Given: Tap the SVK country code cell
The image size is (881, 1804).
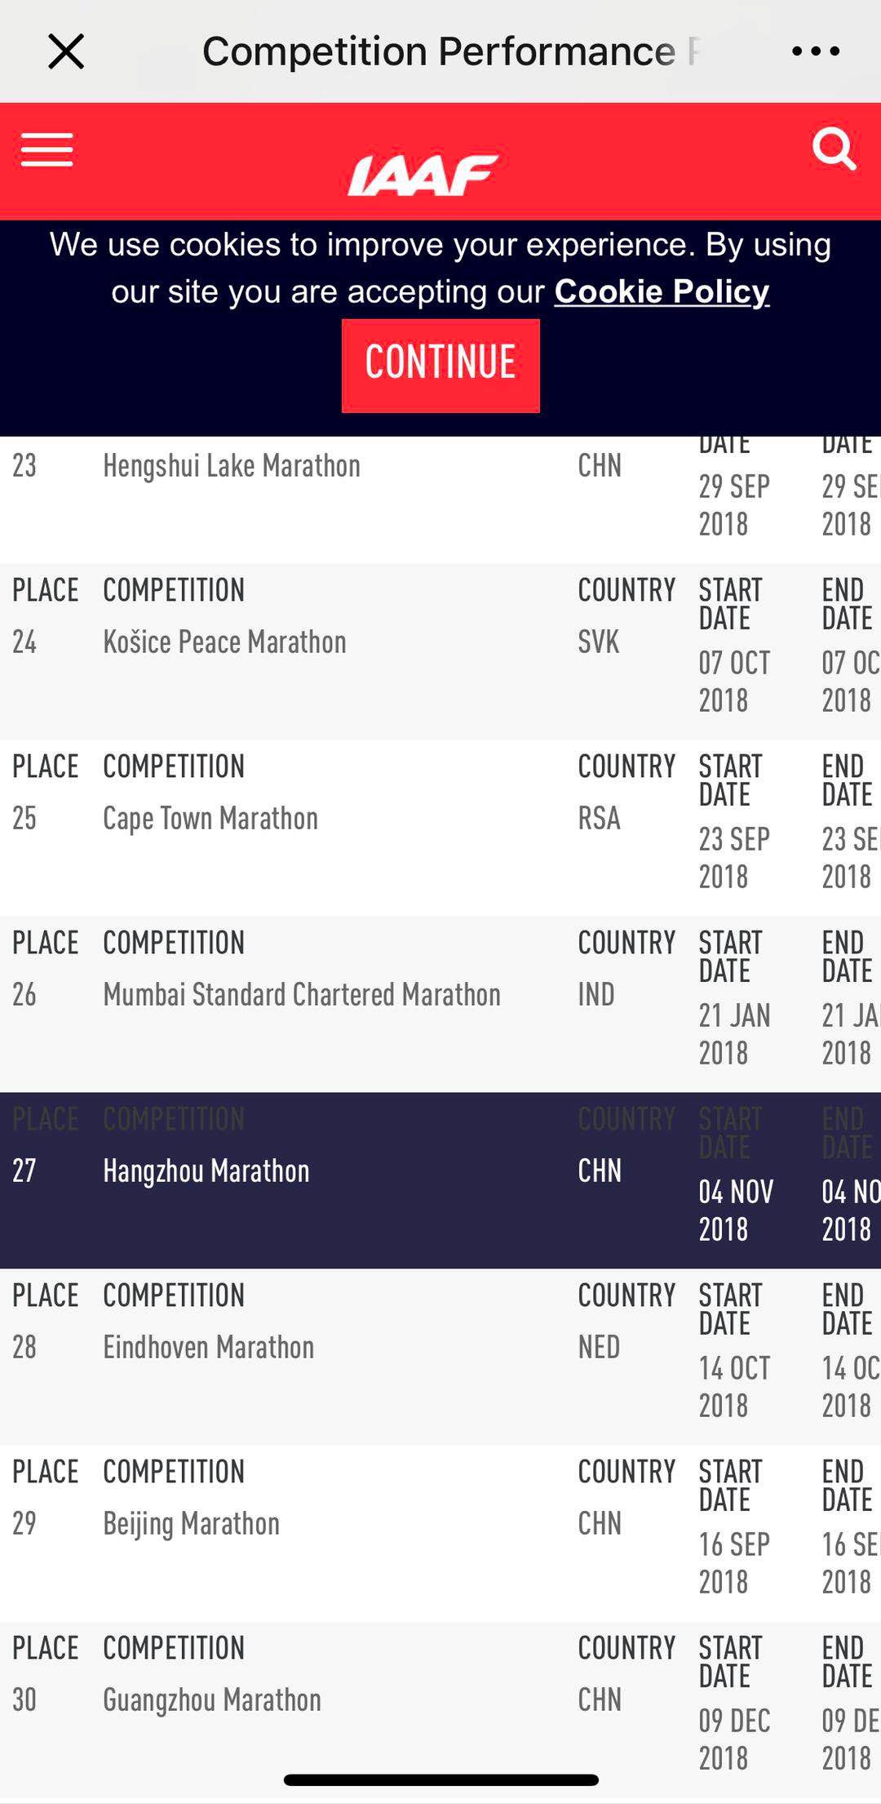Looking at the screenshot, I should pyautogui.click(x=599, y=642).
